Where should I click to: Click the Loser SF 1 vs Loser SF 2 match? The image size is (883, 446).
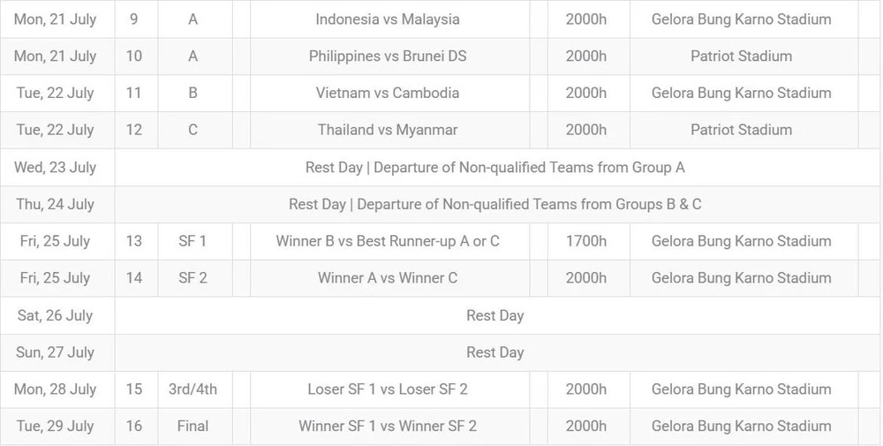pos(388,389)
